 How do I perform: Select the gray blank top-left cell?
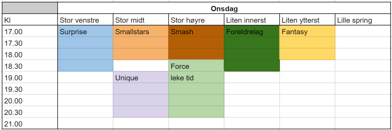[x=30, y=8]
